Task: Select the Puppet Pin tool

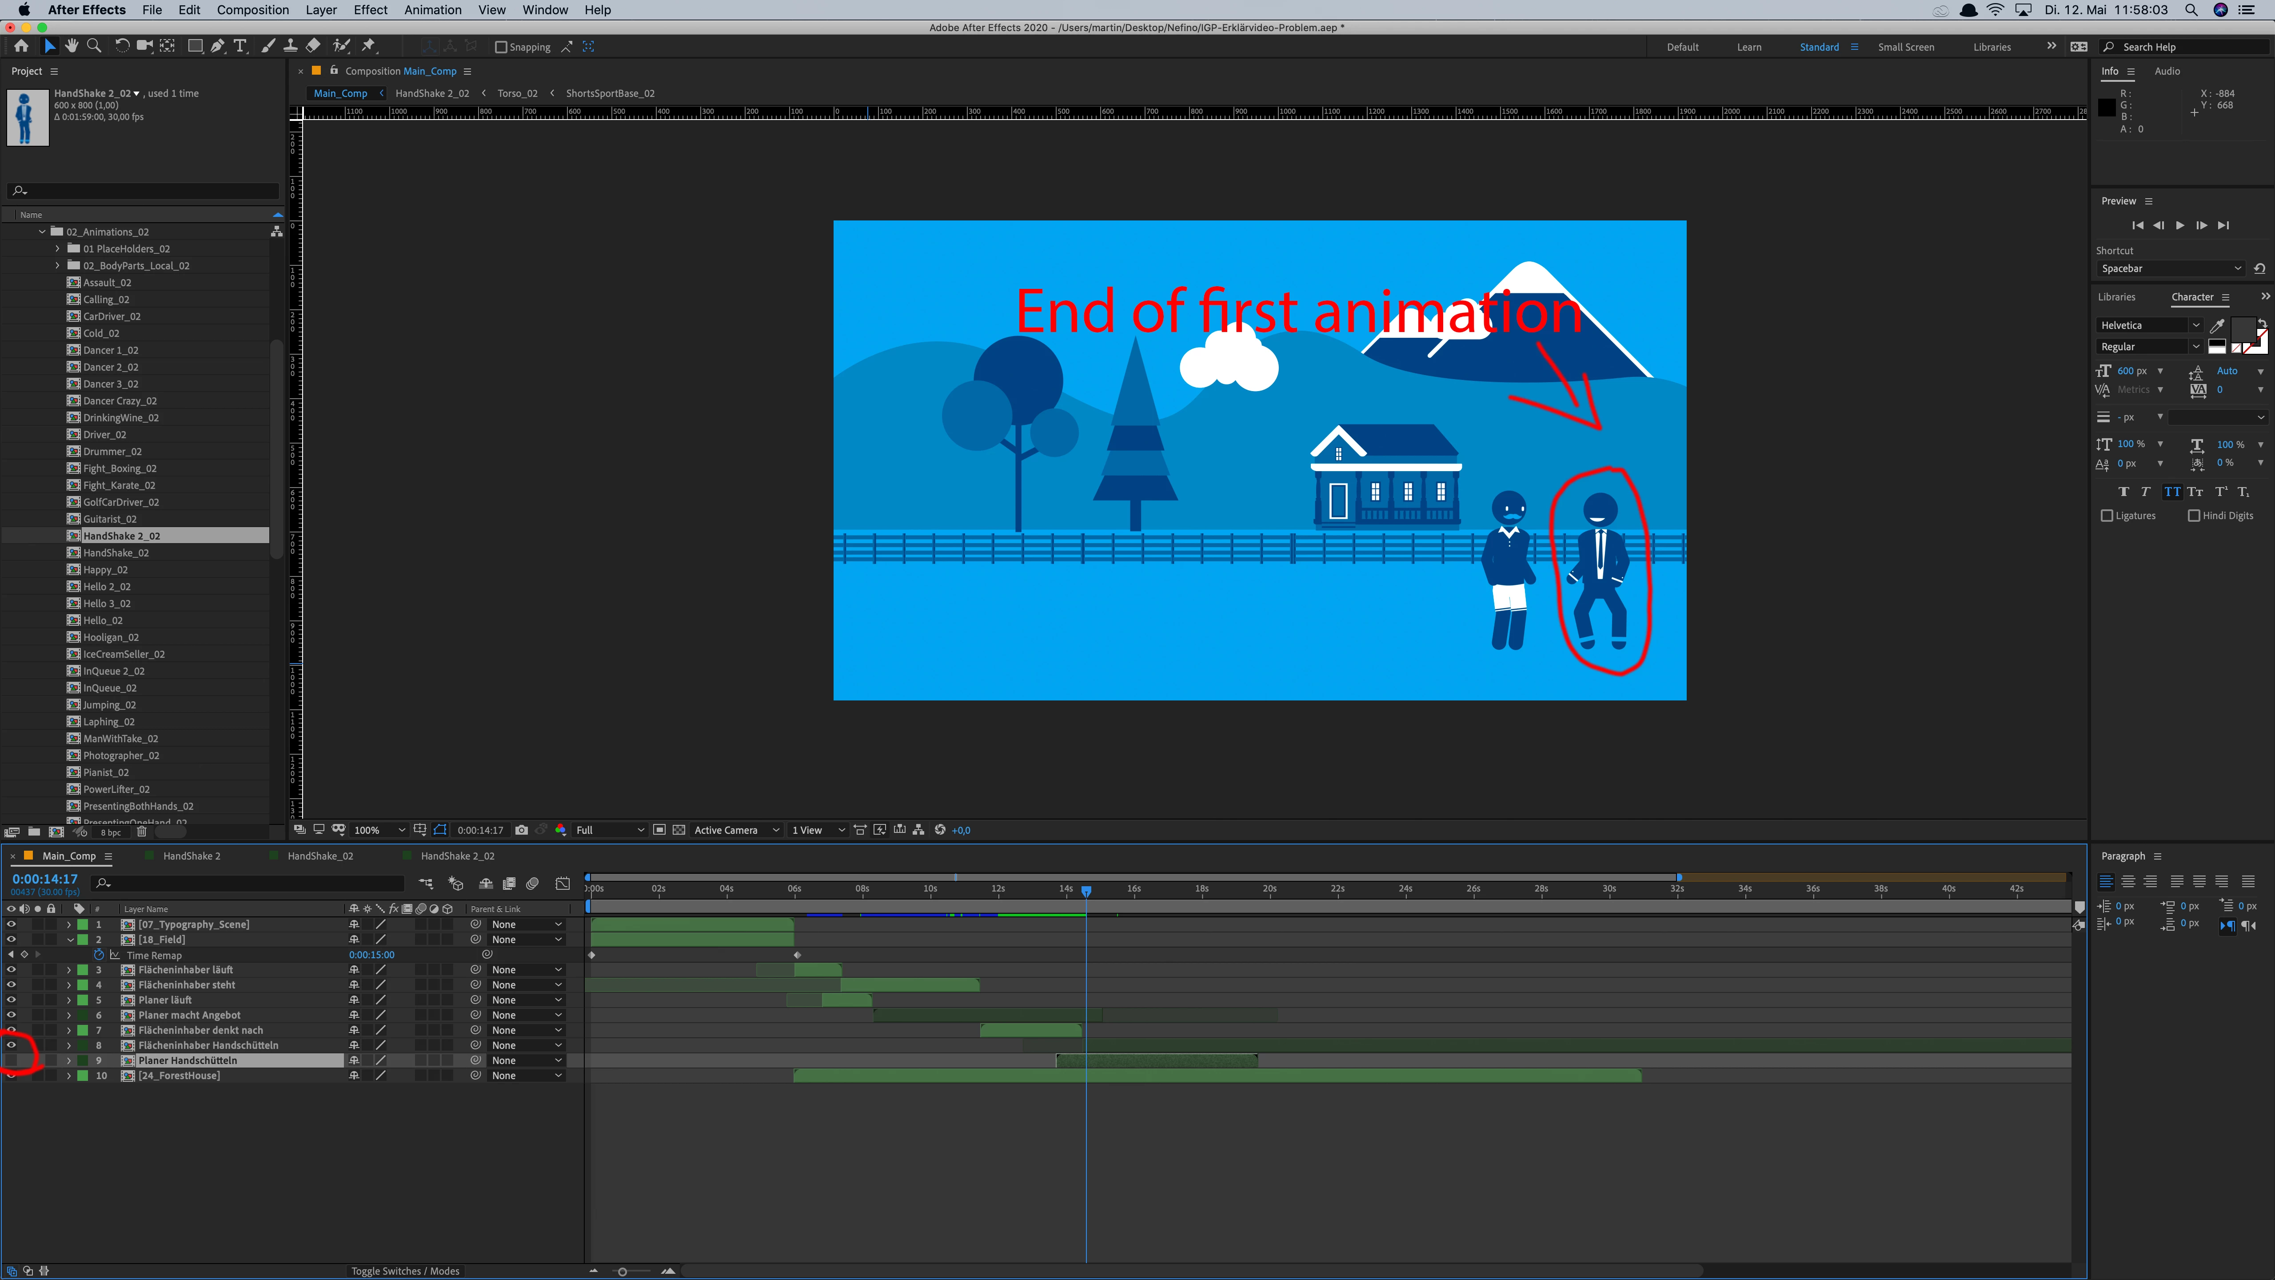Action: 369,46
